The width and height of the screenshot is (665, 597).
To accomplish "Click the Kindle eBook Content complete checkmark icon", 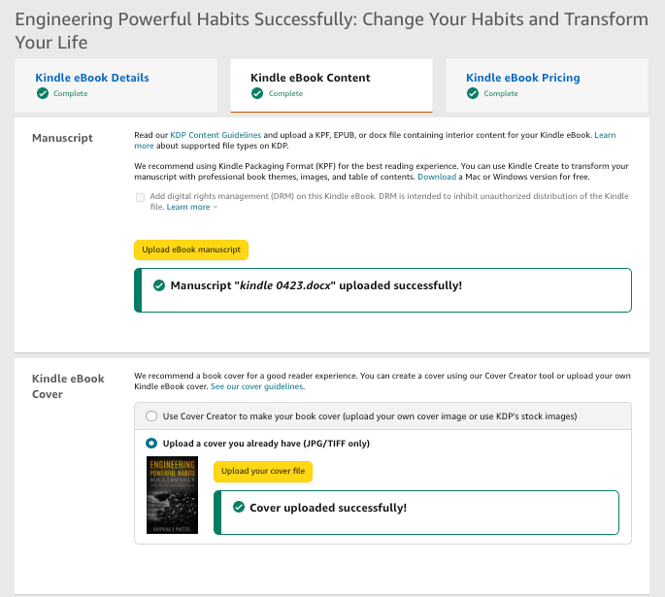I will 257,94.
